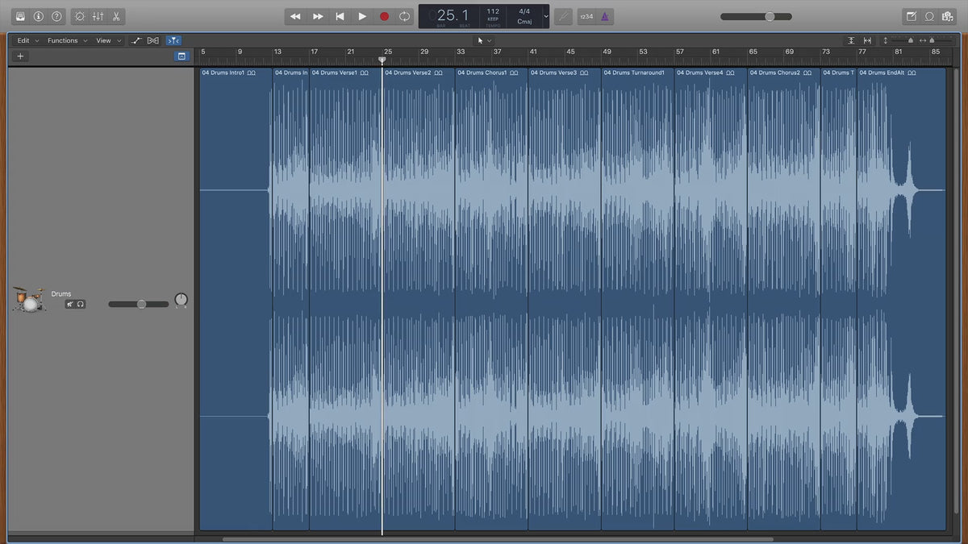Viewport: 968px width, 544px height.
Task: Show the Mixer panel
Action: [98, 16]
